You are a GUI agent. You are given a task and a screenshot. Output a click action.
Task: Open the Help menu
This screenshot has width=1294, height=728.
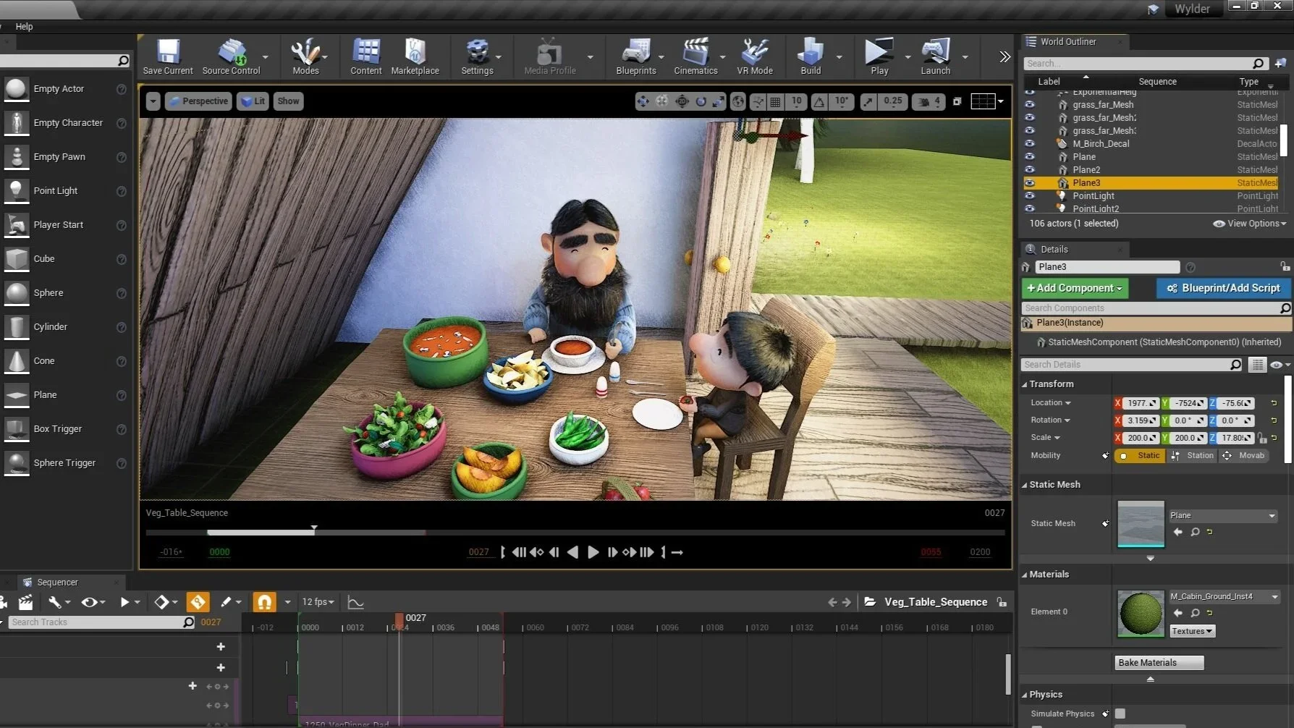24,27
